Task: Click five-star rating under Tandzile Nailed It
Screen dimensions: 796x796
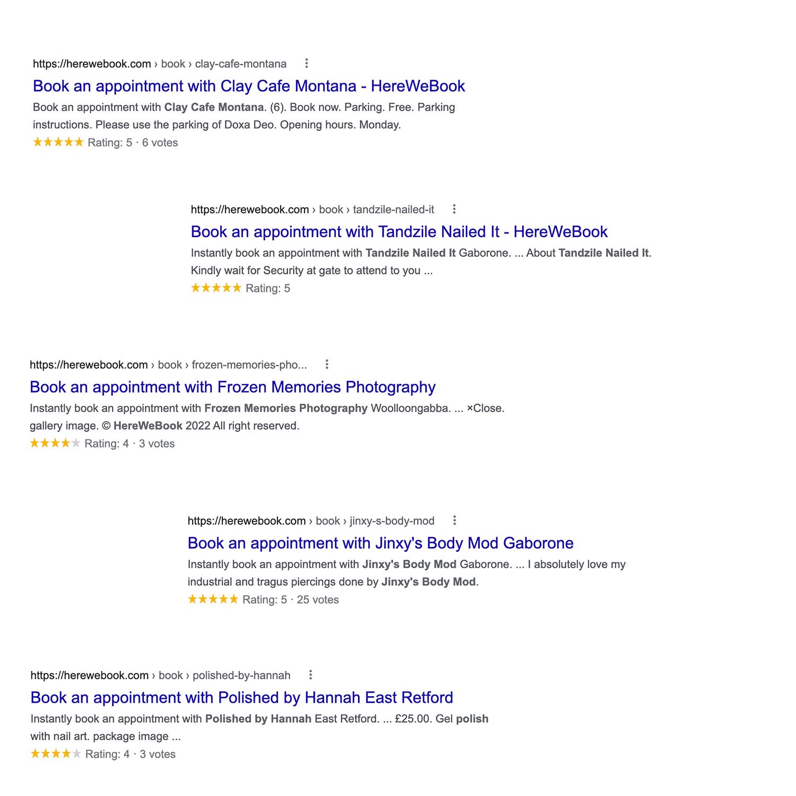Action: pos(216,288)
